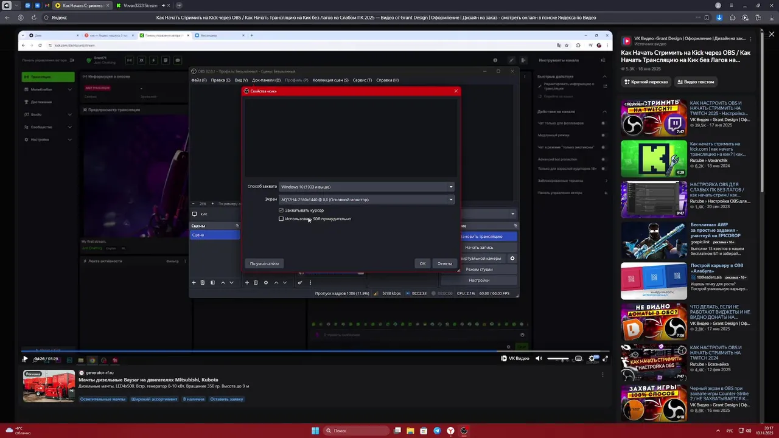Select the Сцена item in OBS scenes list
The height and width of the screenshot is (438, 779).
(215, 235)
